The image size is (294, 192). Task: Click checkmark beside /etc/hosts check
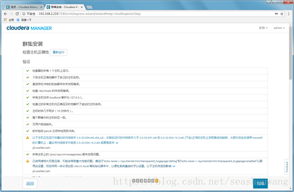pos(28,91)
